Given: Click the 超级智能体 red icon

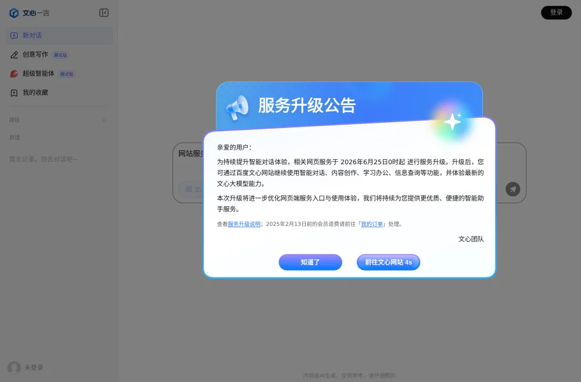Looking at the screenshot, I should 14,74.
